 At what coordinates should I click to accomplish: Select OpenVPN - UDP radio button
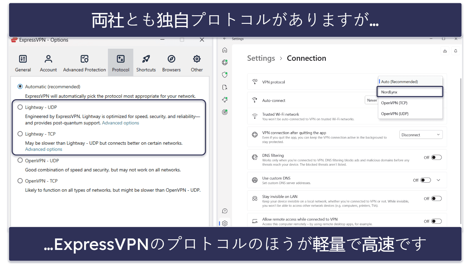20,160
